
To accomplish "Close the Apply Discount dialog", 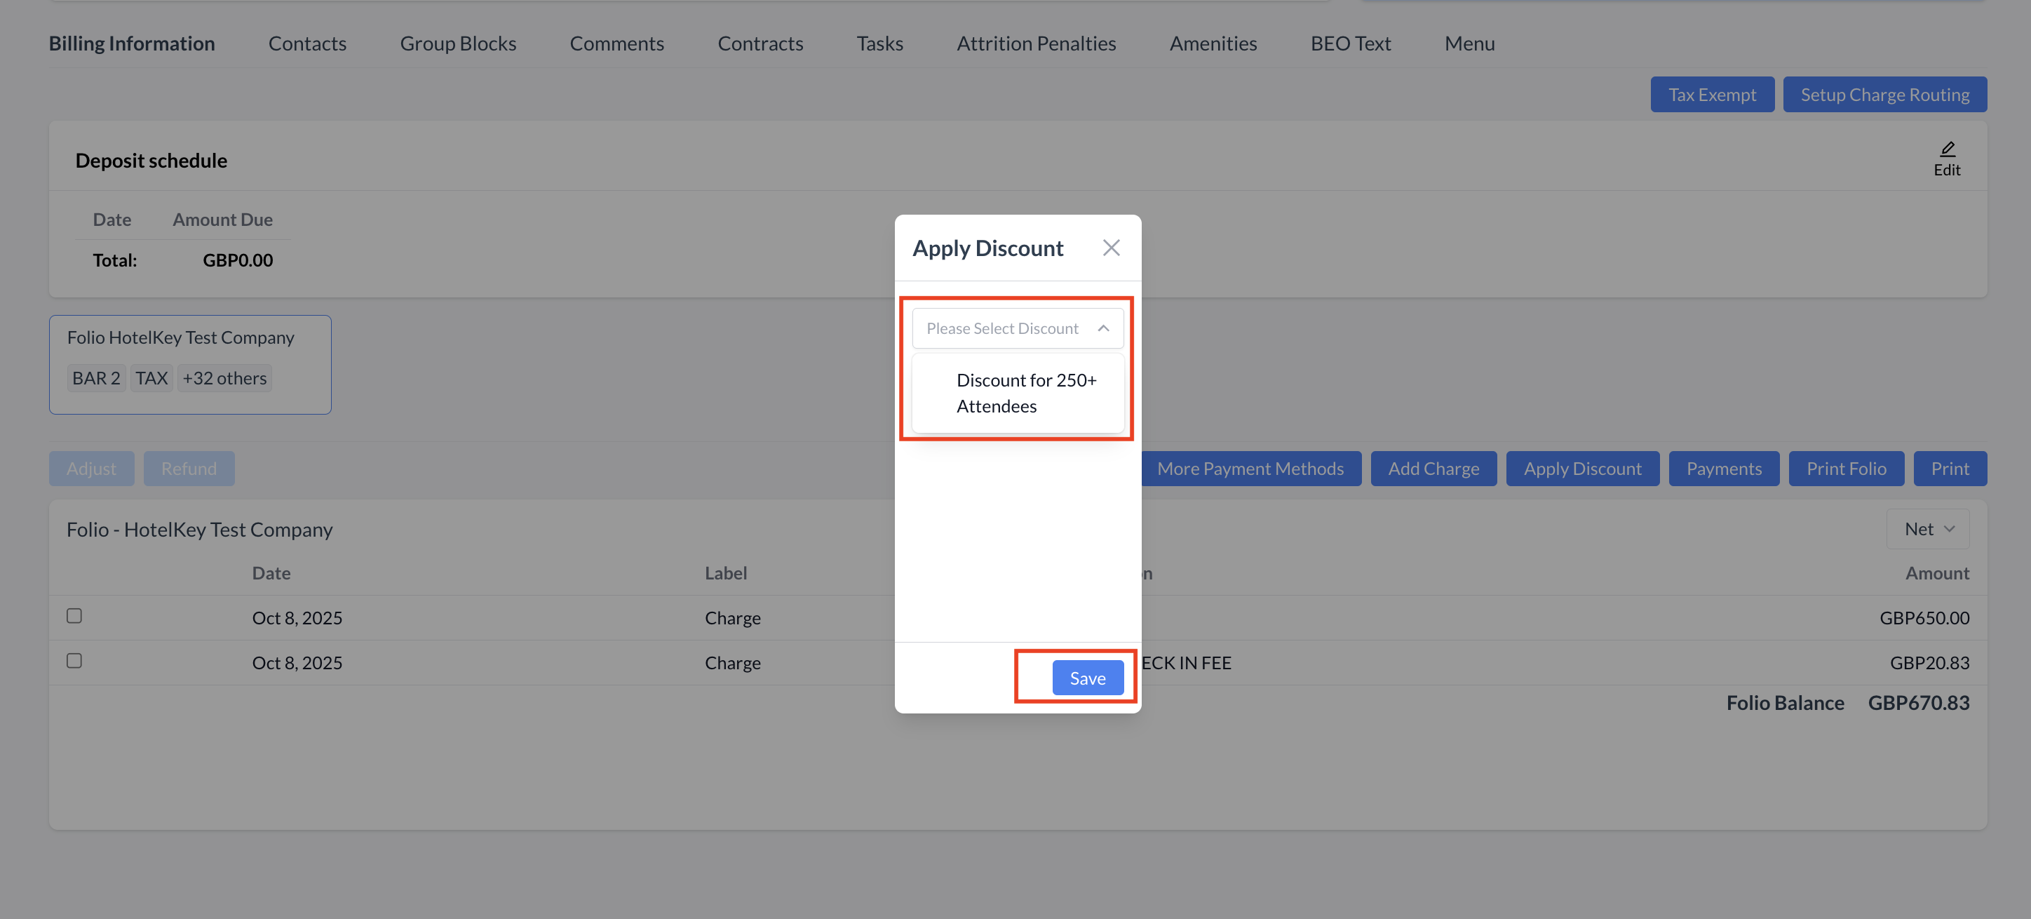I will point(1110,248).
